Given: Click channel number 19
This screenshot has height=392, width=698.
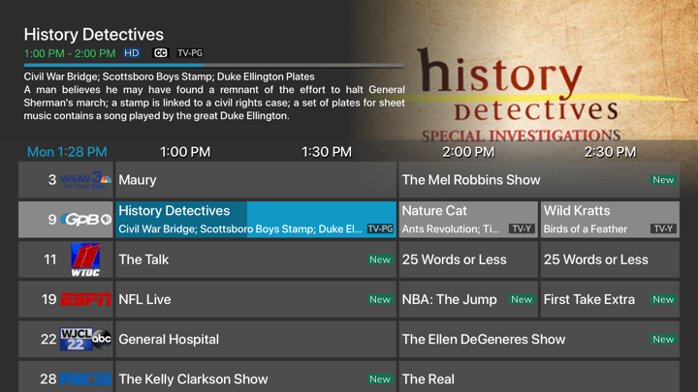Looking at the screenshot, I should (x=49, y=299).
